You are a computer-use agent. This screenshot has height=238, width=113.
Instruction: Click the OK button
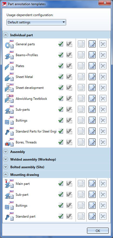98,231
